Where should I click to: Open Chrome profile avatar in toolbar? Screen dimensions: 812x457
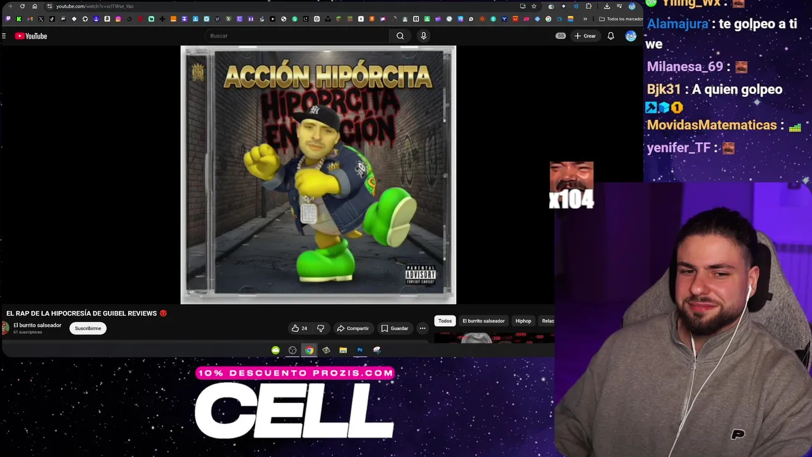632,6
